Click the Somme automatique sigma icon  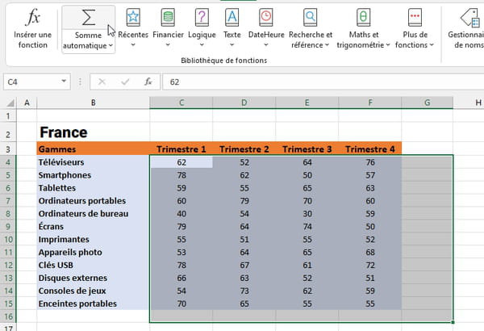88,17
